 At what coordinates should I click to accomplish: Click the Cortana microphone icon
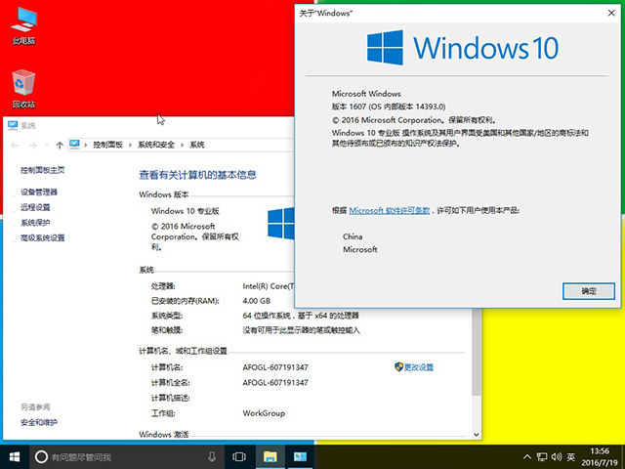(x=212, y=456)
